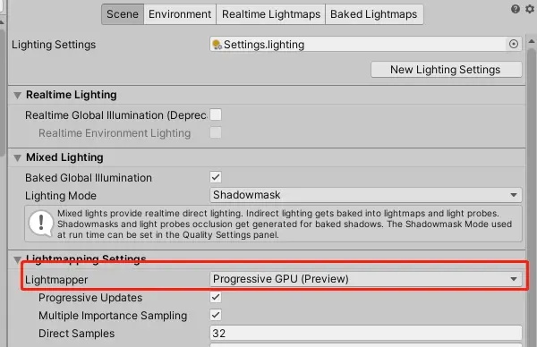Click the scrollbar up arrow

tap(532, 41)
